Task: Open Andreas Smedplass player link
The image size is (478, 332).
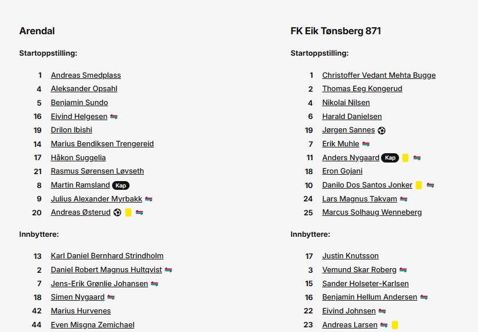Action: (86, 75)
